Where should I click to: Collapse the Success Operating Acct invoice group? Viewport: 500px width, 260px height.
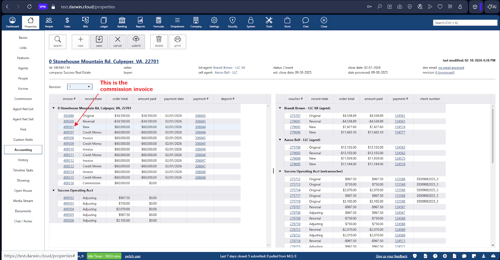tap(53, 190)
